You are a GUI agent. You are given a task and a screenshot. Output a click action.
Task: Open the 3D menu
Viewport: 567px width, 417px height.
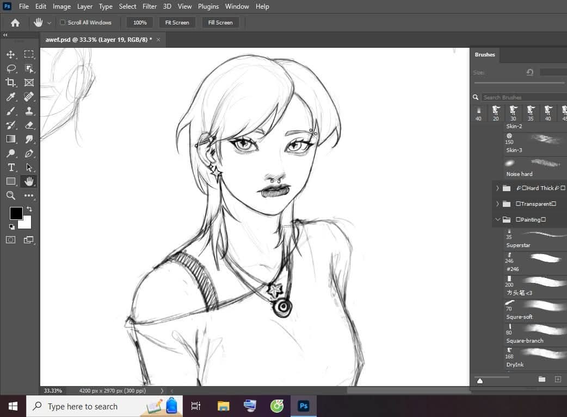tap(167, 7)
